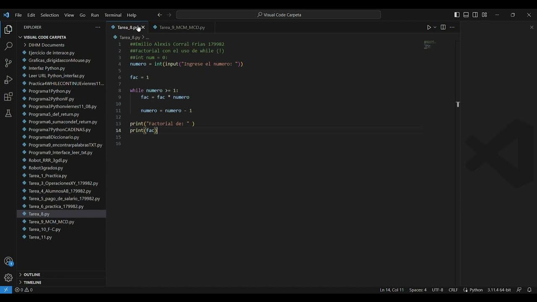Go back with the navigation arrow

(160, 15)
